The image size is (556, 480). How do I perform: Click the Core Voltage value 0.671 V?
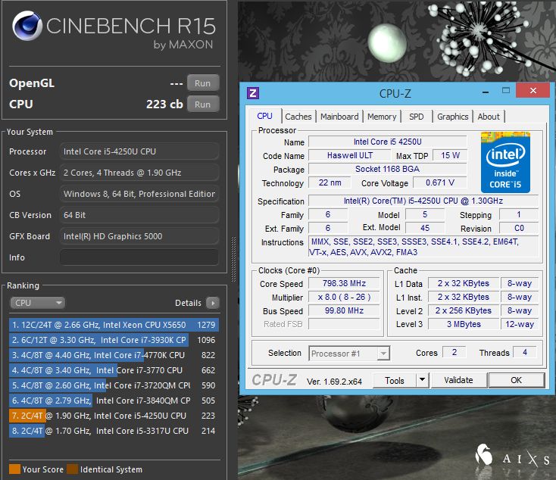click(440, 182)
